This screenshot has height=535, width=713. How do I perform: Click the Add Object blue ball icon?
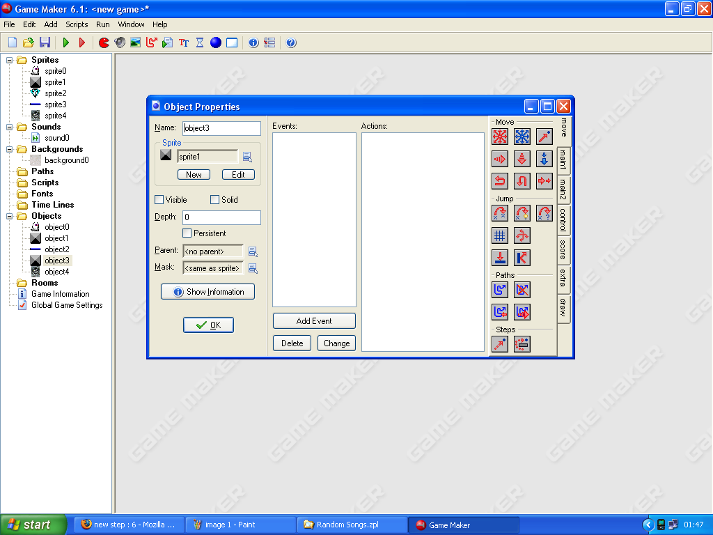tap(216, 42)
